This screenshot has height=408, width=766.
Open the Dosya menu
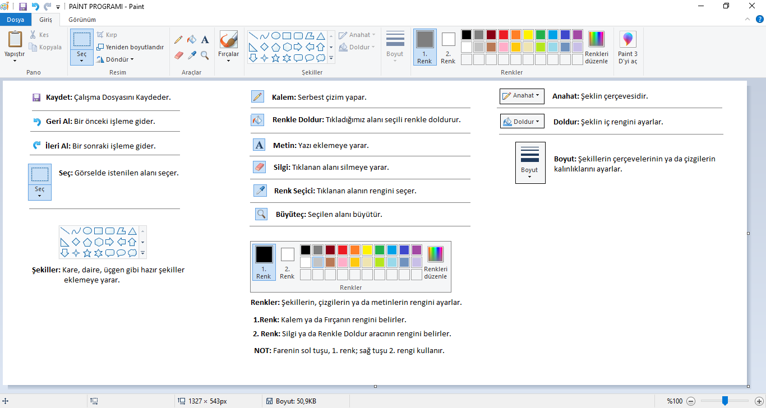15,20
